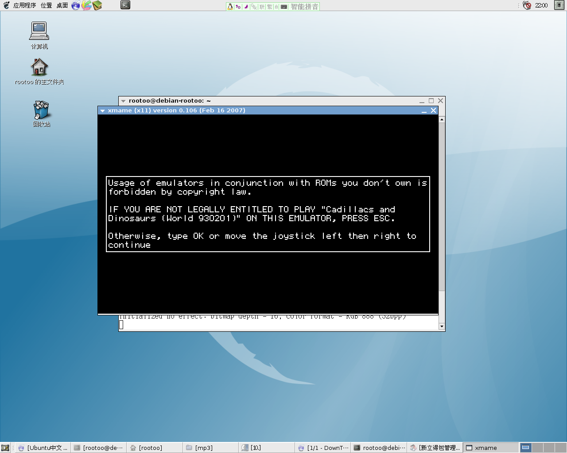Select the xmame taskbar entry

[x=490, y=448]
